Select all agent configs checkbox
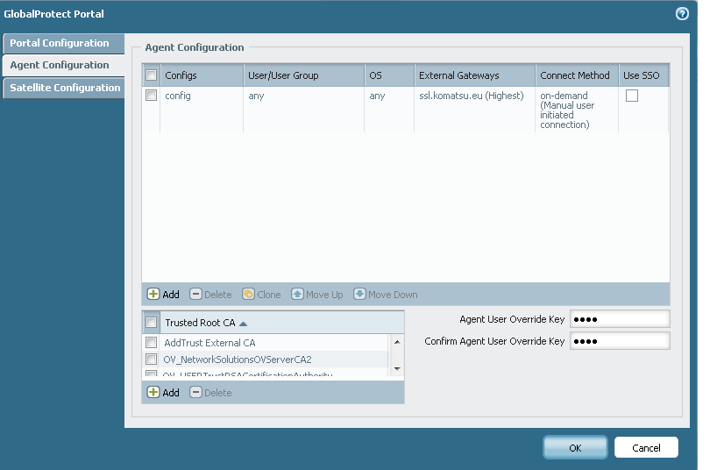The image size is (717, 470). point(152,75)
